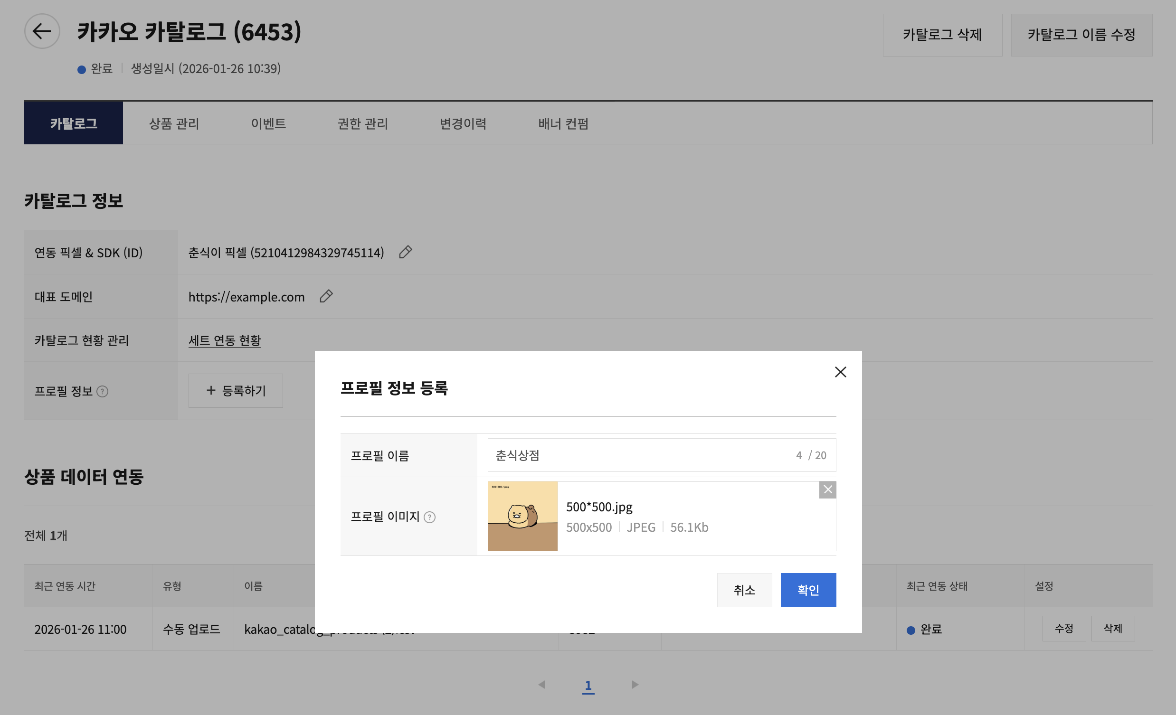The height and width of the screenshot is (715, 1176).
Task: Select the 권한 관리 tab
Action: point(363,123)
